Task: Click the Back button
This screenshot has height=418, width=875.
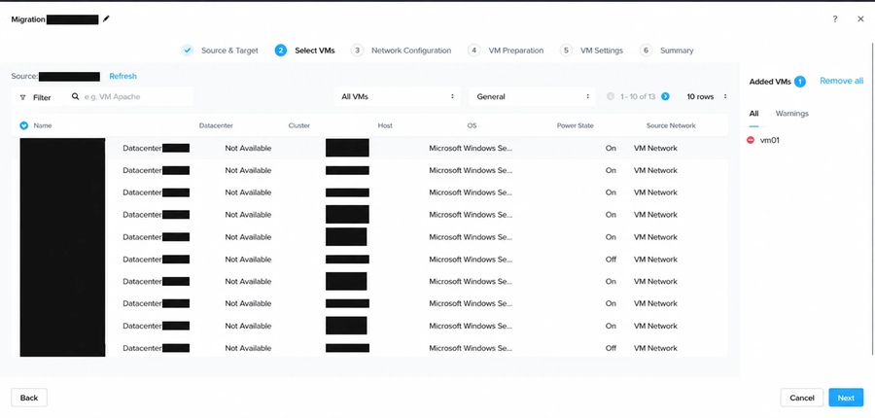Action: coord(29,398)
